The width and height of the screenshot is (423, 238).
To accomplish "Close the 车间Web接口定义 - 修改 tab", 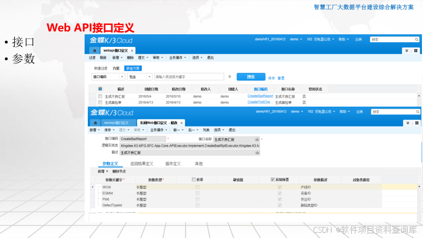I will 181,123.
